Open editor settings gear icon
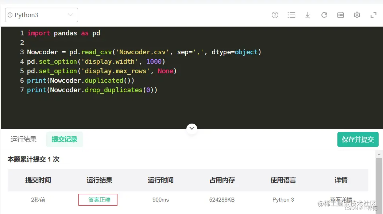The height and width of the screenshot is (214, 383). pos(357,15)
